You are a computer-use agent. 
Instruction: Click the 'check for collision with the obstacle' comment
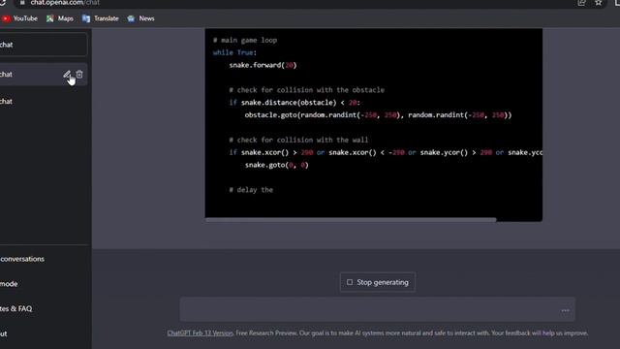click(307, 90)
